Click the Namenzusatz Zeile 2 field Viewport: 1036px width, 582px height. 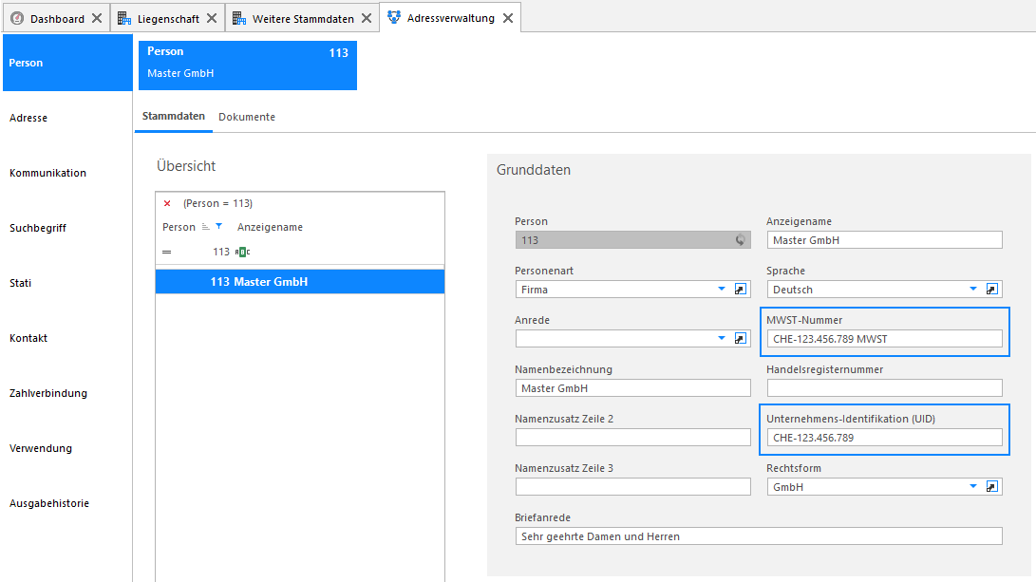coord(633,438)
